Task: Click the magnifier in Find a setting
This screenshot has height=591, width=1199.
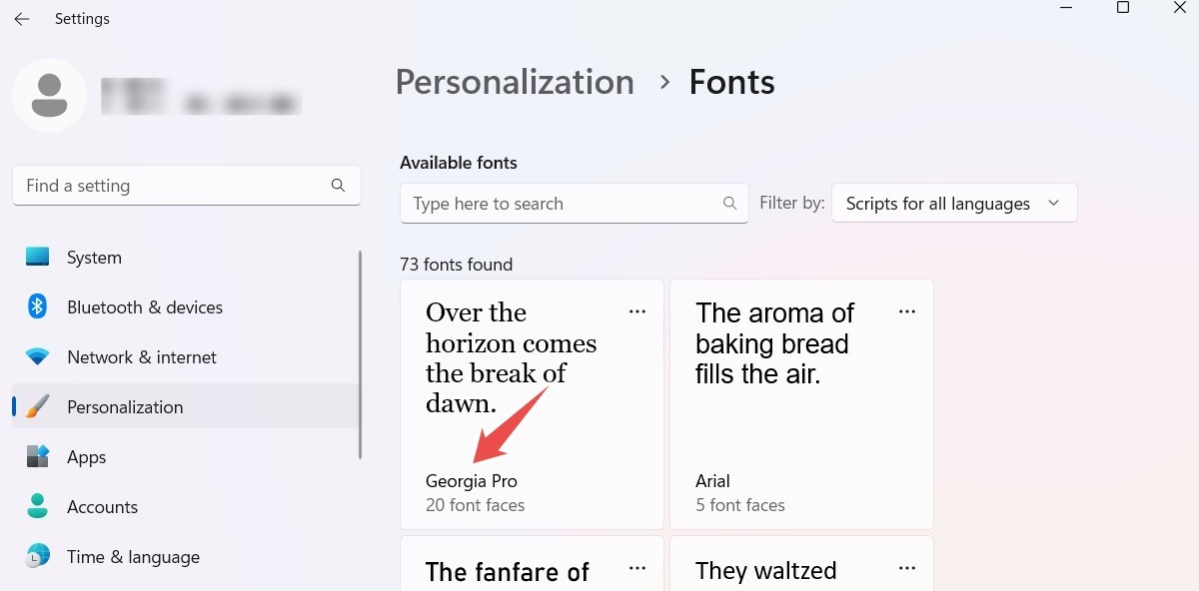Action: [x=338, y=185]
